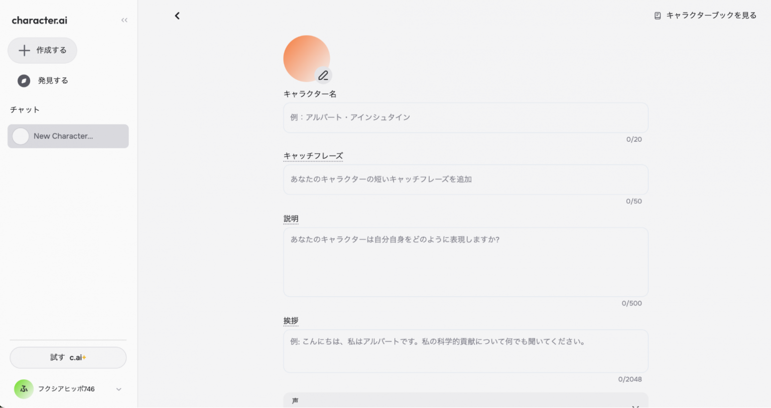
Task: Open the キャラクターブックを見る link
Action: pyautogui.click(x=705, y=16)
